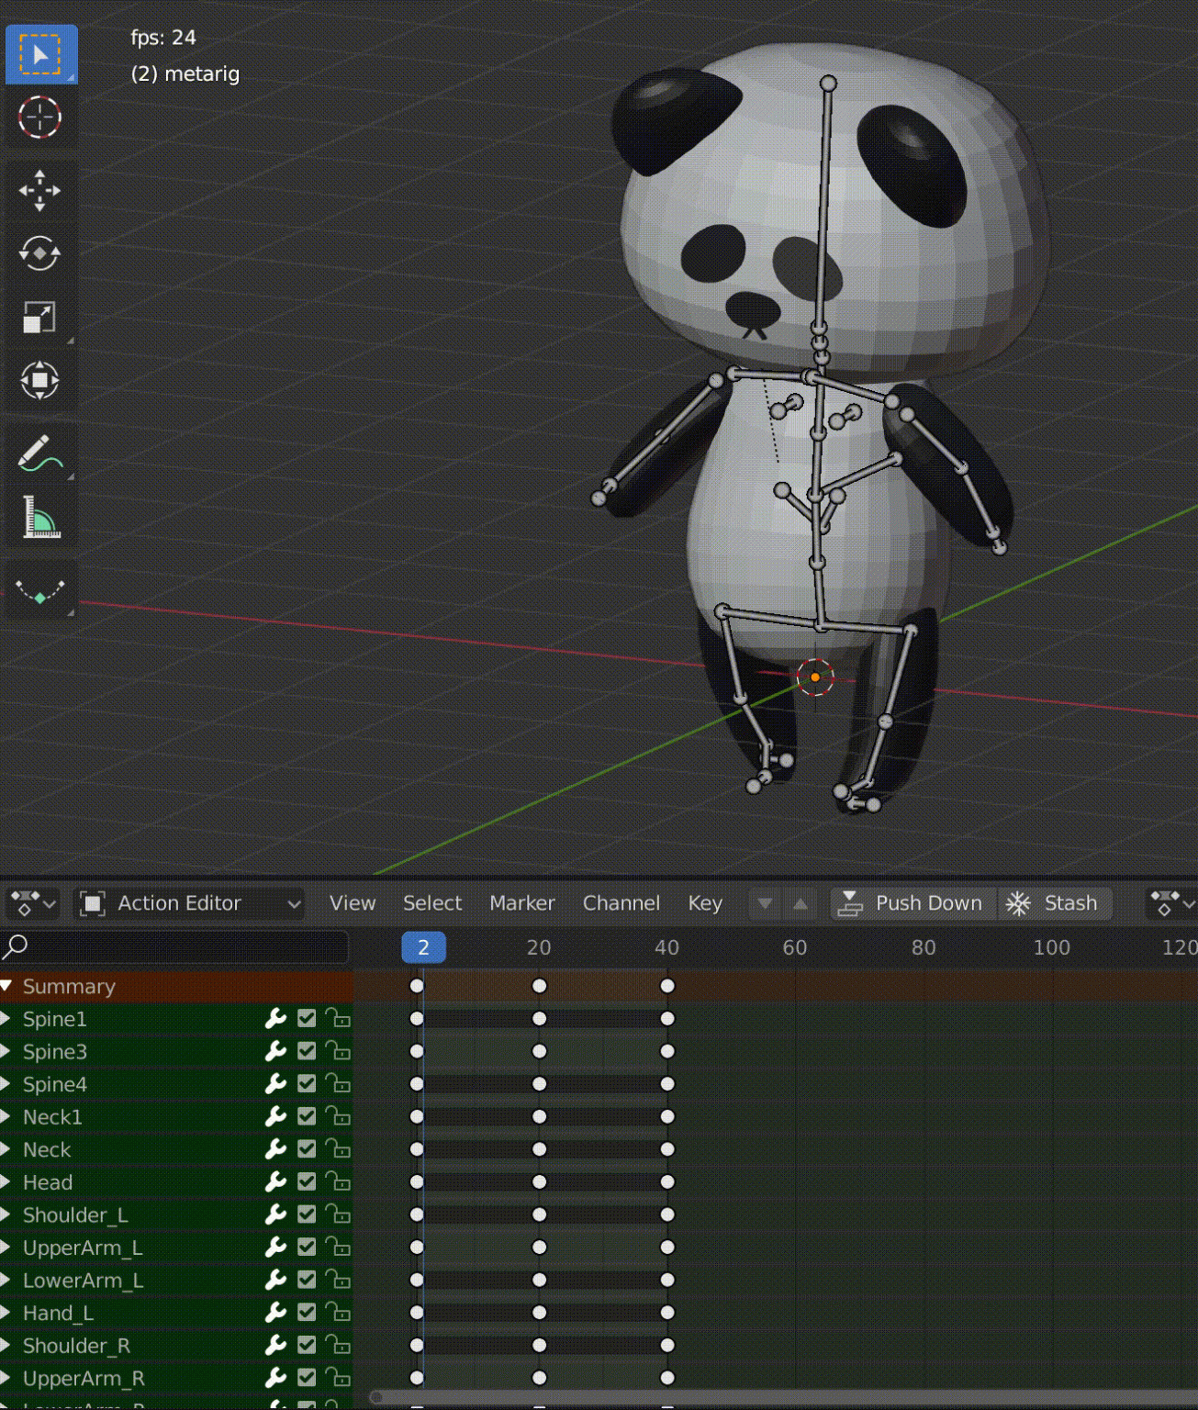Select the Transform tool
Viewport: 1198px width, 1410px height.
(x=41, y=381)
